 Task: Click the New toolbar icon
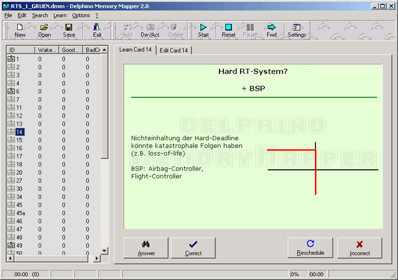pos(20,27)
